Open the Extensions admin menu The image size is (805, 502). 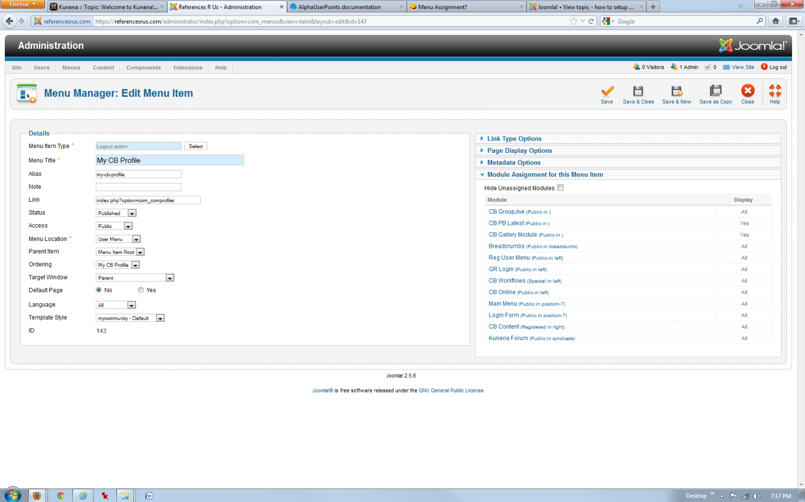(x=188, y=68)
